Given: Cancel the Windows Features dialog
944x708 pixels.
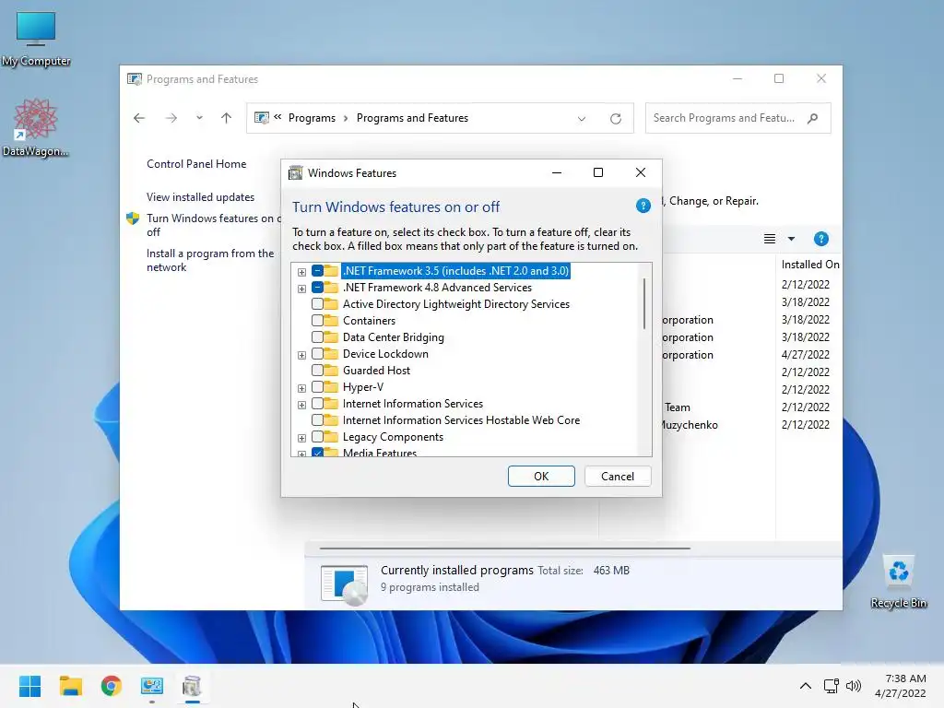Looking at the screenshot, I should tap(618, 477).
